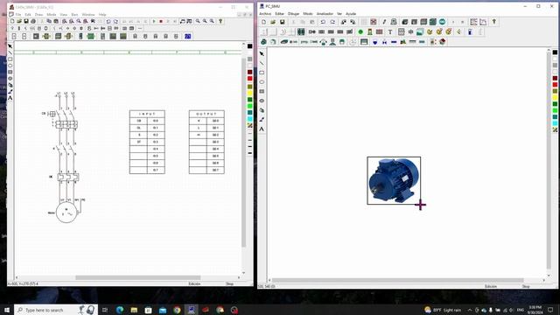Select the arrow pointer tool in PC_SIMU palette
This screenshot has height=315, width=560.
262,54
